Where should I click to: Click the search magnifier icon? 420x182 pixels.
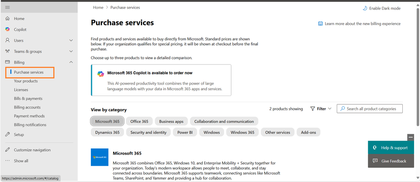(x=342, y=109)
